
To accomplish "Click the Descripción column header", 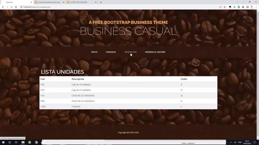I will 78,79.
